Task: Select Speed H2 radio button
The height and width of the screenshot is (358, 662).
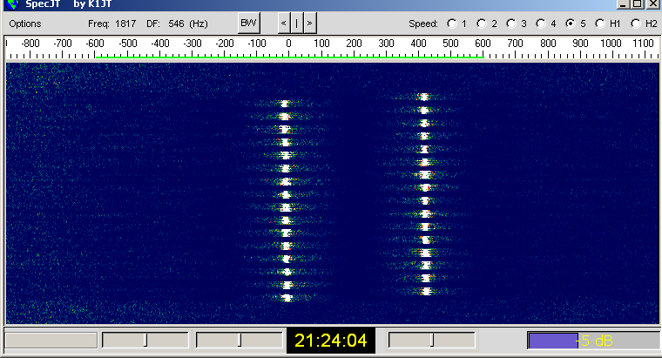Action: (635, 24)
